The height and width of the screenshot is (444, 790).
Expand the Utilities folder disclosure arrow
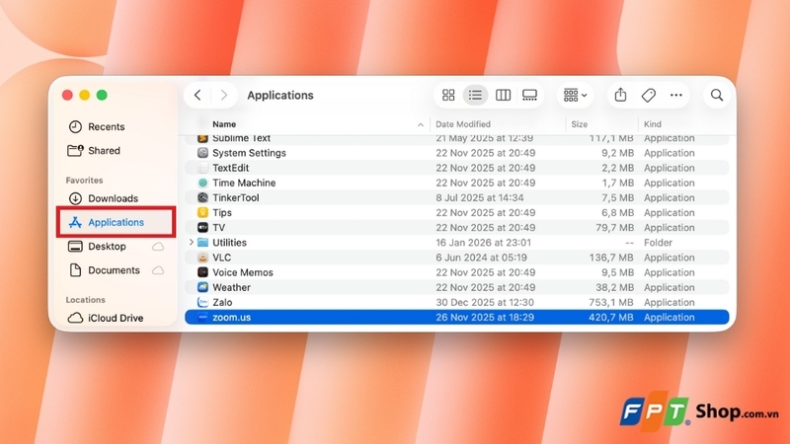192,242
